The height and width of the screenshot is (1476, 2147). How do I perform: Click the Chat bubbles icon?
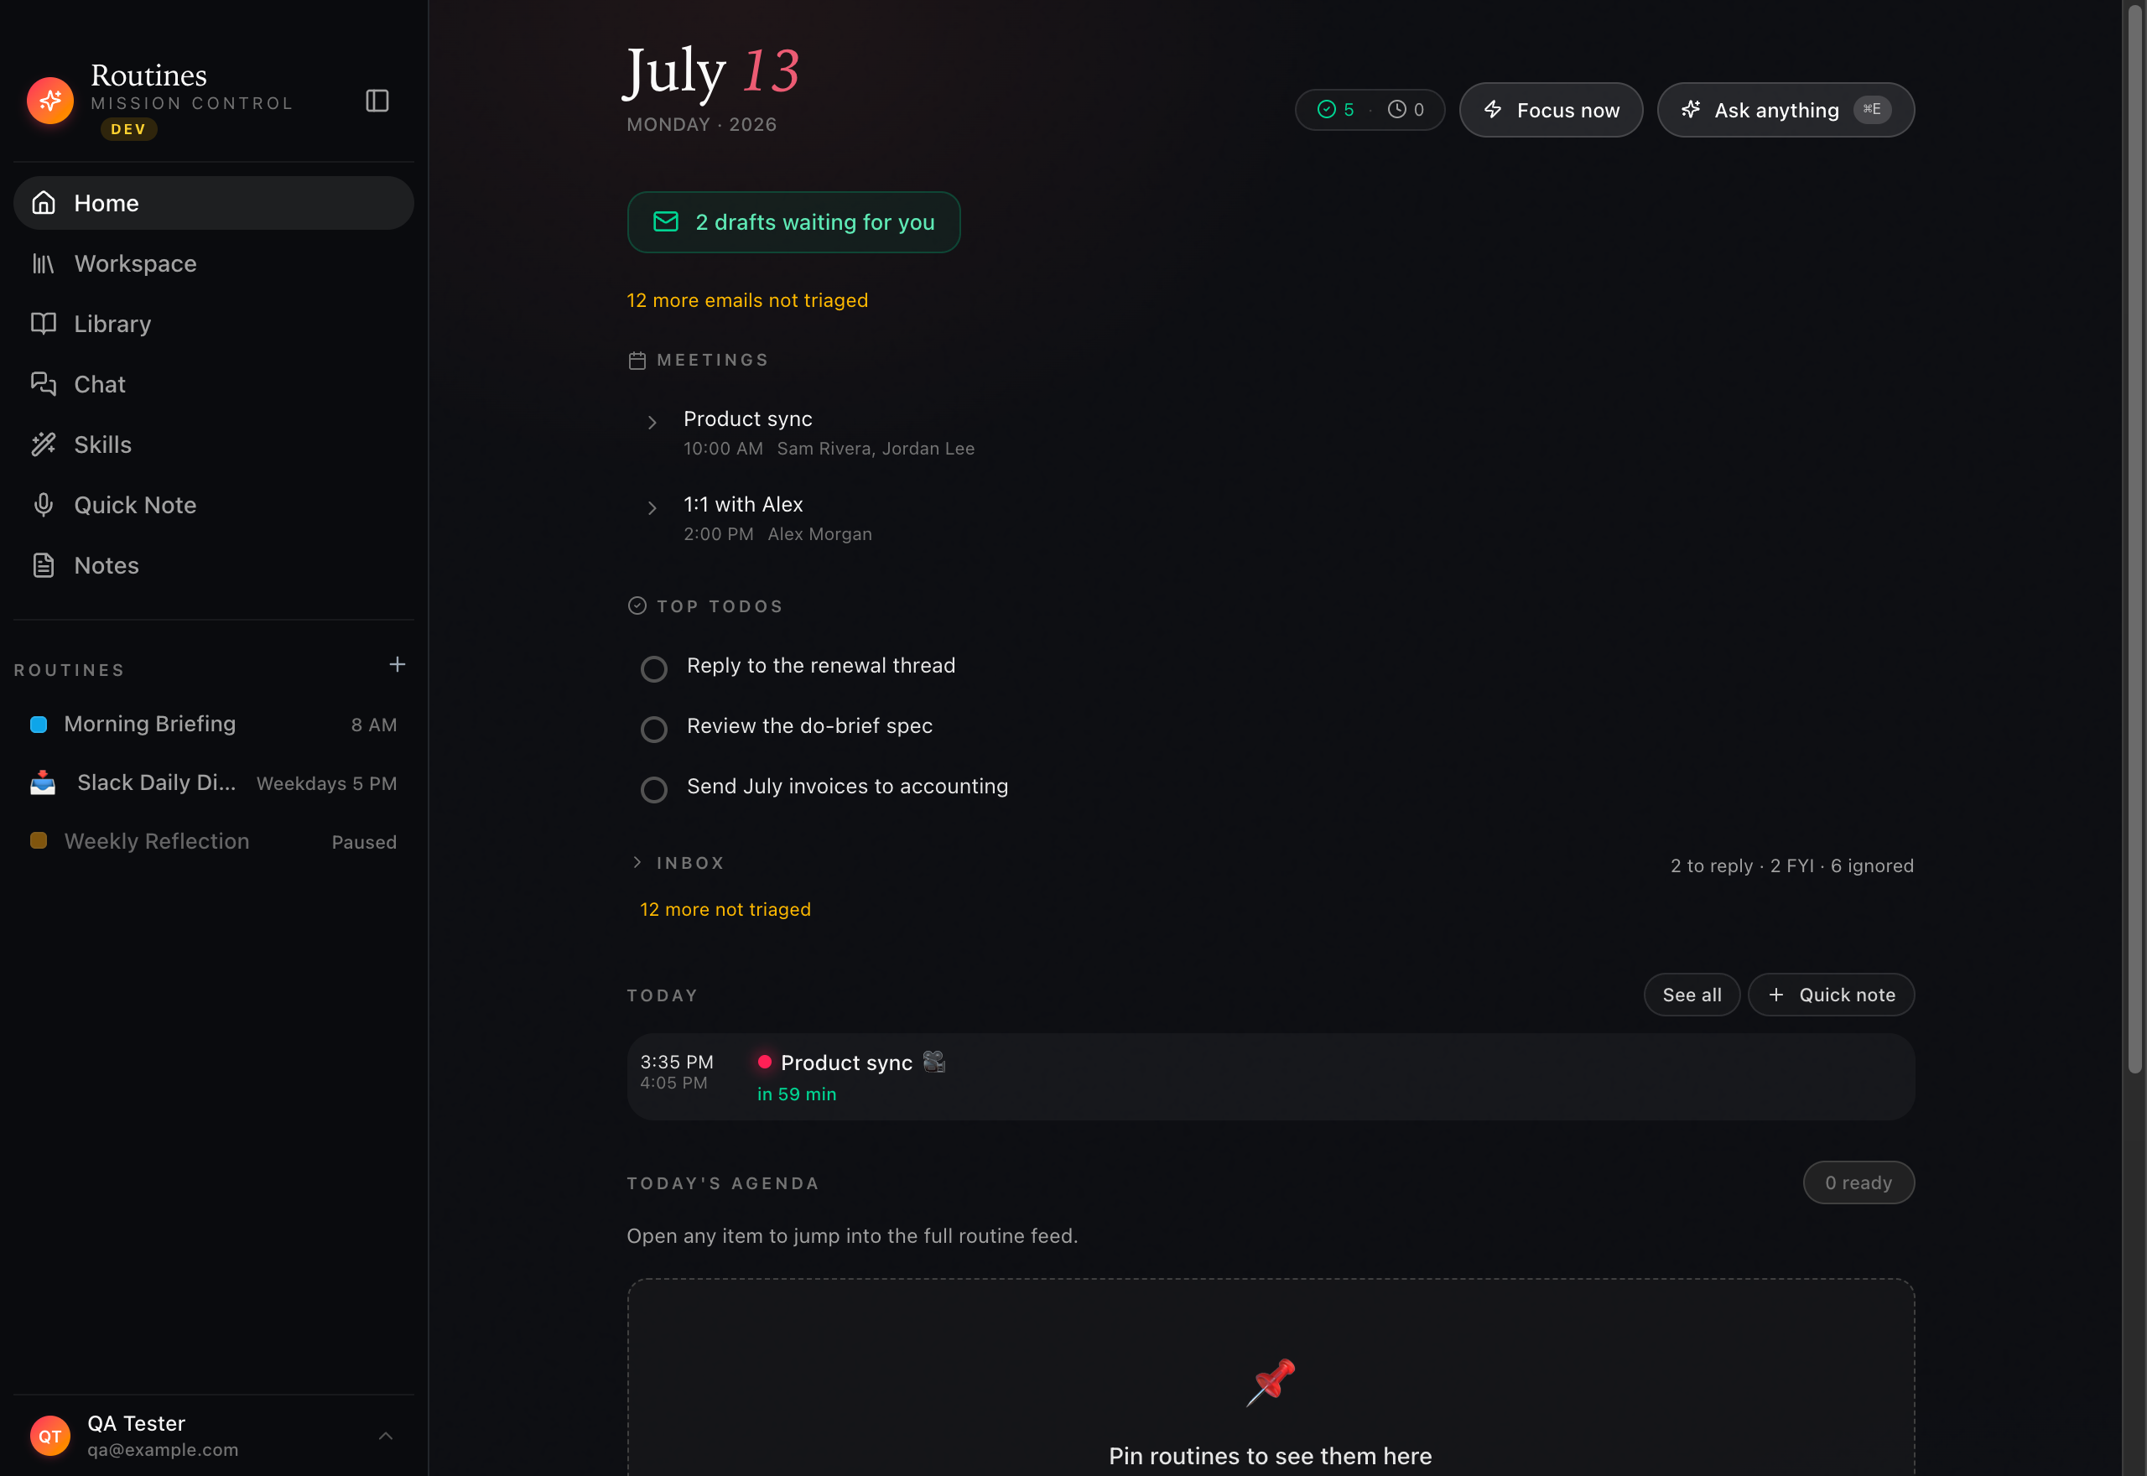pyautogui.click(x=44, y=384)
